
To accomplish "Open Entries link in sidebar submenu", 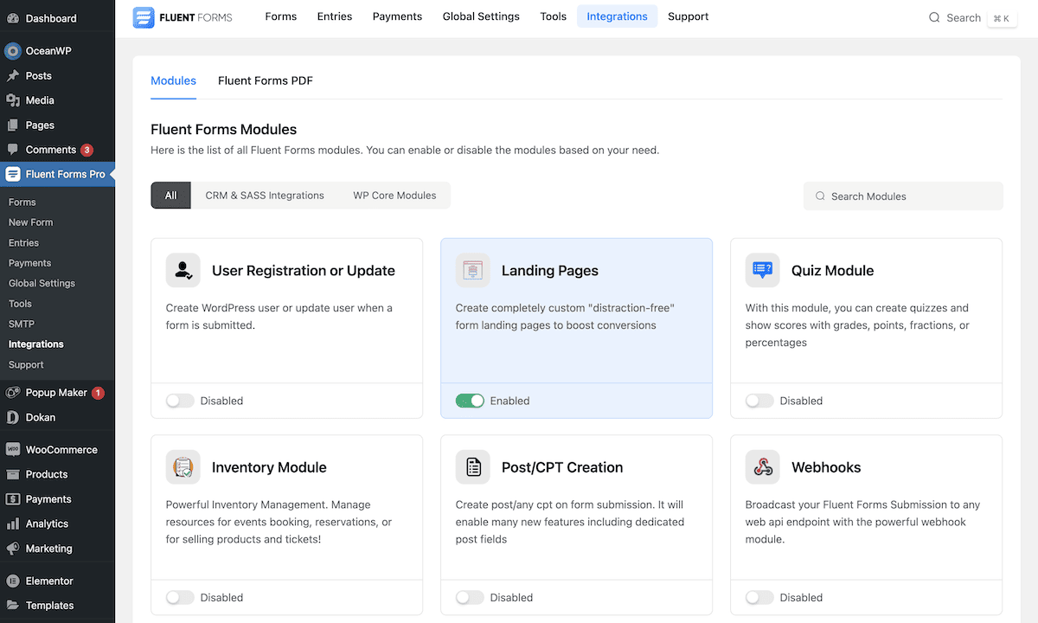I will (x=23, y=243).
